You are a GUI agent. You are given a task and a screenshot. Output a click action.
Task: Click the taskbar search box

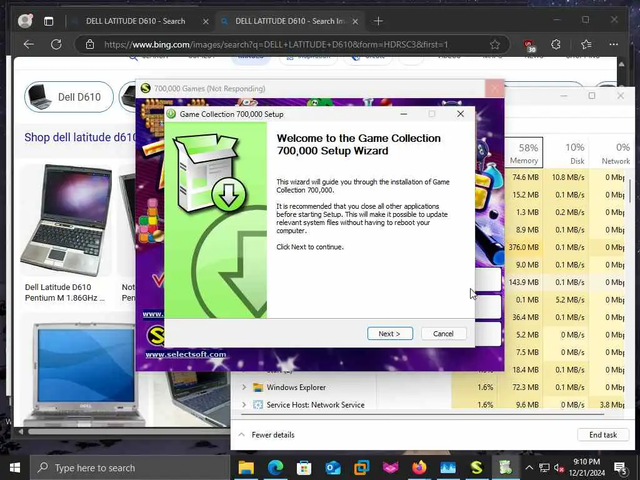pos(130,467)
